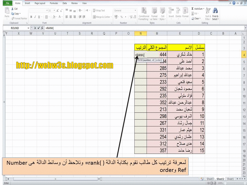Switch to the Insert tab
The image size is (247, 185).
27,3
